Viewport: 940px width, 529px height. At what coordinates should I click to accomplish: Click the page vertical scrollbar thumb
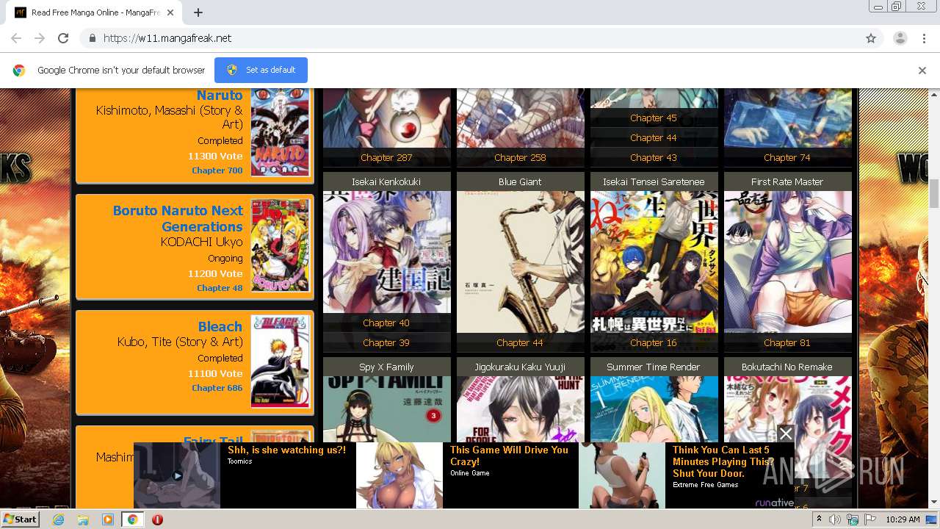tap(934, 193)
